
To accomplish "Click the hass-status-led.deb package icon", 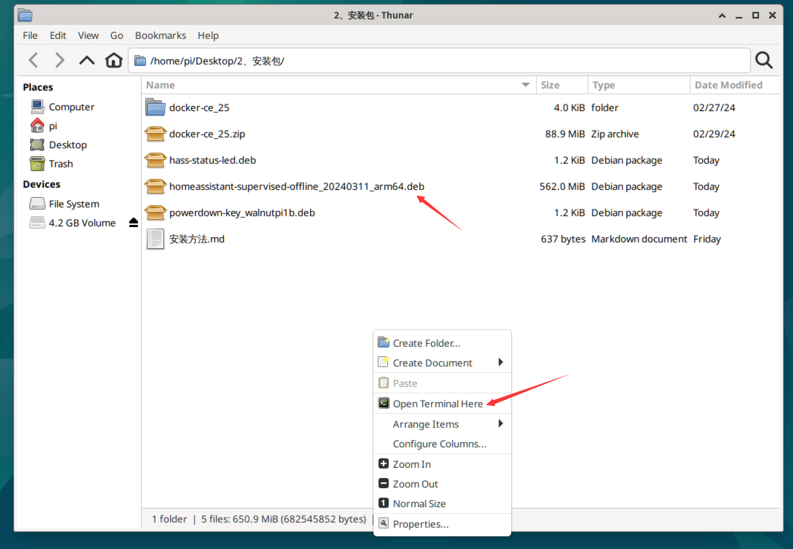I will (155, 160).
